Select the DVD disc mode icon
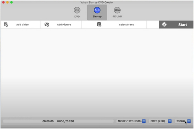194x129 pixels. coord(77,10)
